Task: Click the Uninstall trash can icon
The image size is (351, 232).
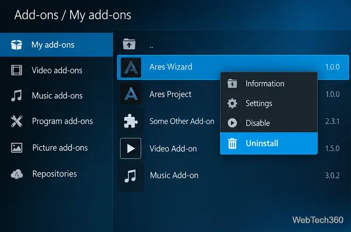Action: point(232,144)
